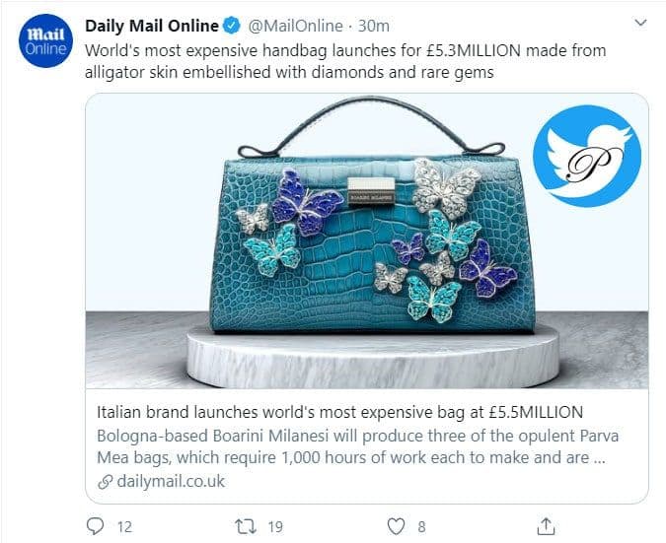Click the reply speech bubble icon
The width and height of the screenshot is (666, 543).
click(97, 526)
